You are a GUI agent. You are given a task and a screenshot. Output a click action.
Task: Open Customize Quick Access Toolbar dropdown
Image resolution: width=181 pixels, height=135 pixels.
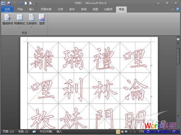tap(36, 4)
